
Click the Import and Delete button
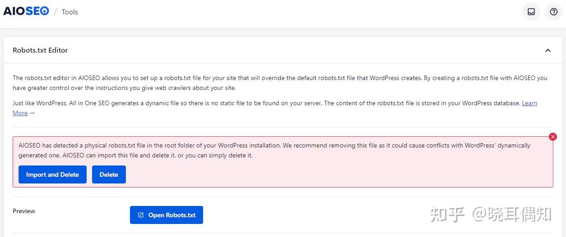(x=52, y=174)
